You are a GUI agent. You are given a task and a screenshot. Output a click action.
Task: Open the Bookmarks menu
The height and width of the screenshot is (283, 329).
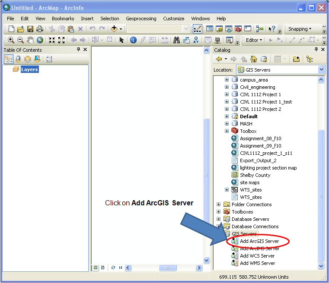63,19
